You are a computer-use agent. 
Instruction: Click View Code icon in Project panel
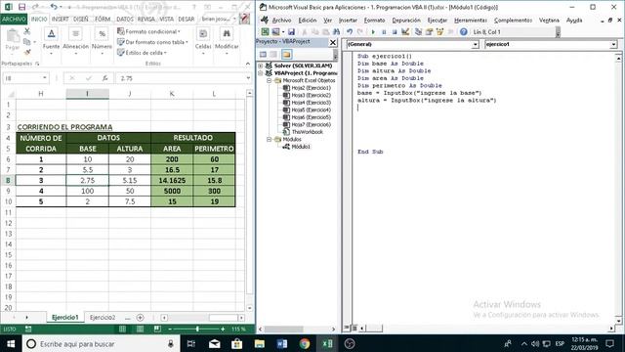tap(263, 55)
